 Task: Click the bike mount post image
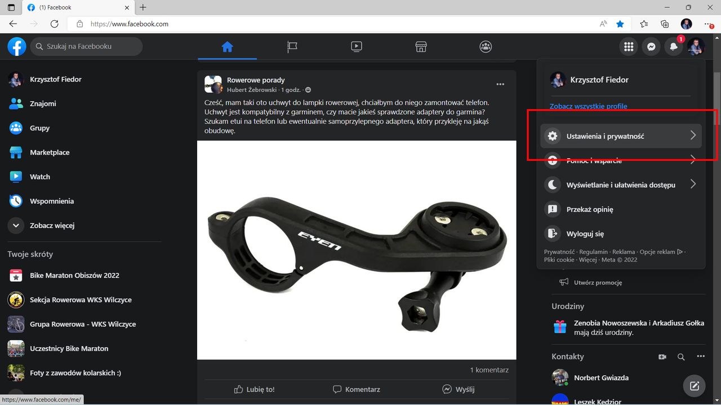click(357, 250)
